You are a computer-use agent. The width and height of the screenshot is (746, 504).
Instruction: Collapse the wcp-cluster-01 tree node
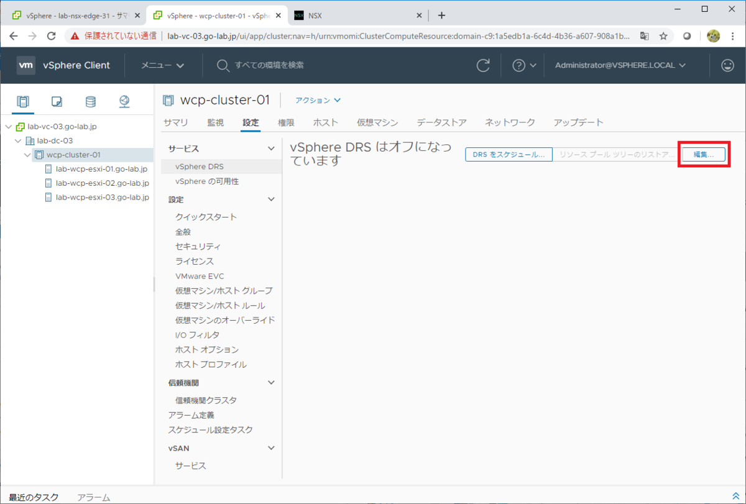27,155
